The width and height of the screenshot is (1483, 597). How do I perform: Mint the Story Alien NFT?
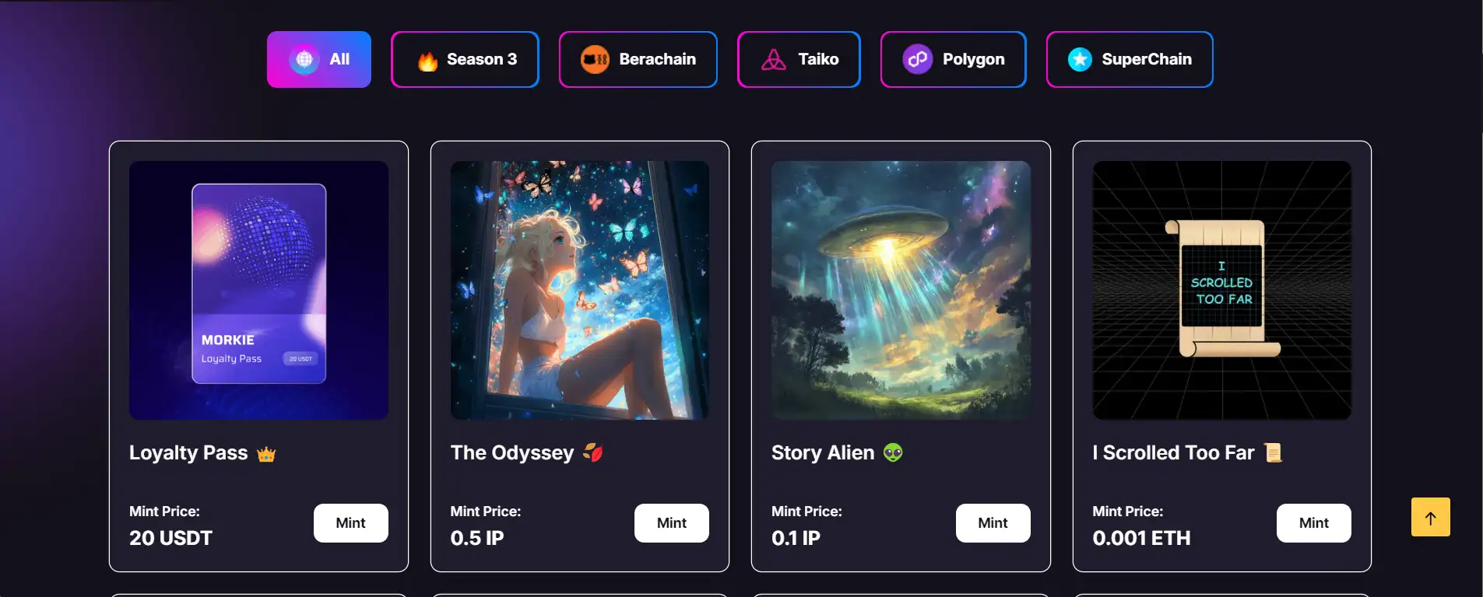tap(993, 523)
